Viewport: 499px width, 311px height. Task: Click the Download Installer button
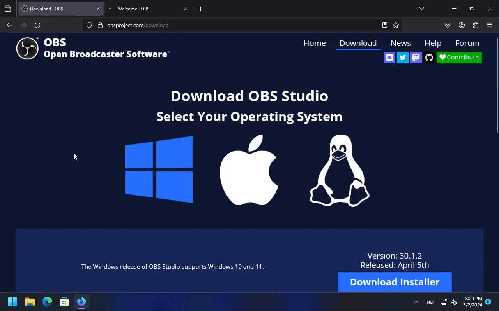[395, 282]
